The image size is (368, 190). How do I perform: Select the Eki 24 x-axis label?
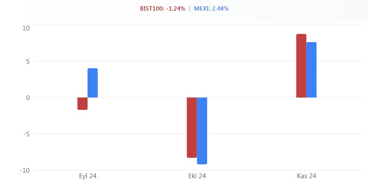coord(197,176)
